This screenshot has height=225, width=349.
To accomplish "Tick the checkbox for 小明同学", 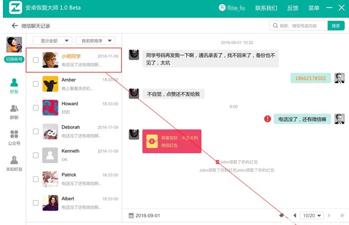I will (35, 60).
